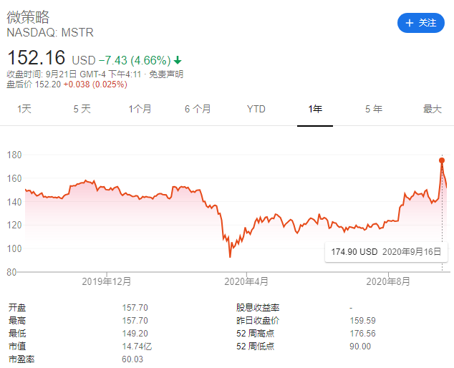Open the 免责声明 disclaimer link

166,74
